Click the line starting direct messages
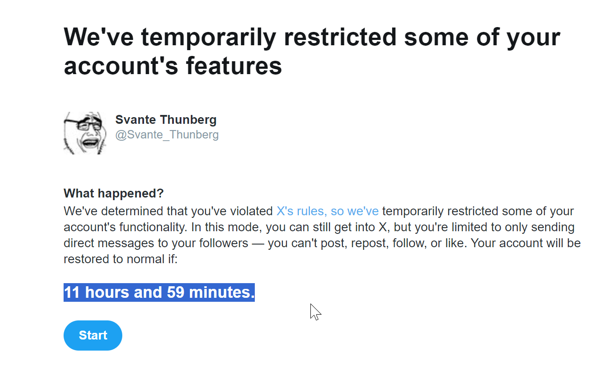 point(322,243)
